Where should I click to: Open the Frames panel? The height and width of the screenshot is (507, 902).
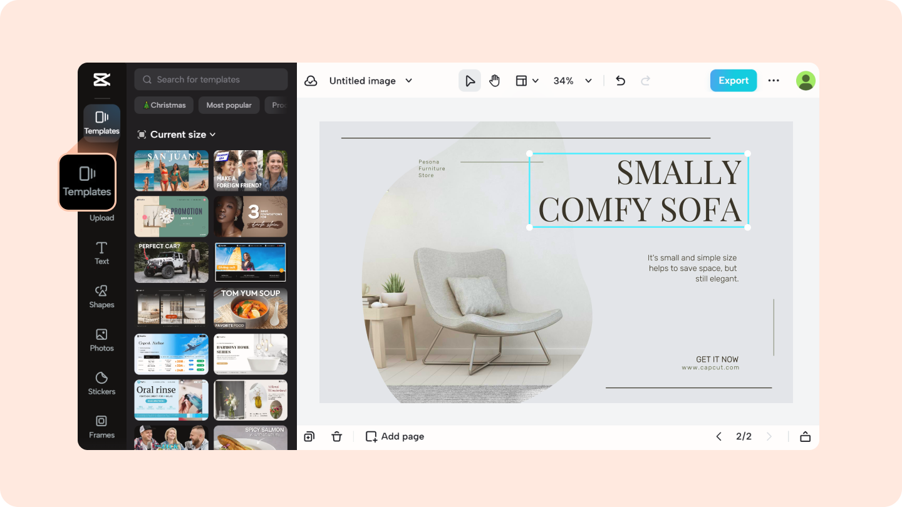coord(101,427)
